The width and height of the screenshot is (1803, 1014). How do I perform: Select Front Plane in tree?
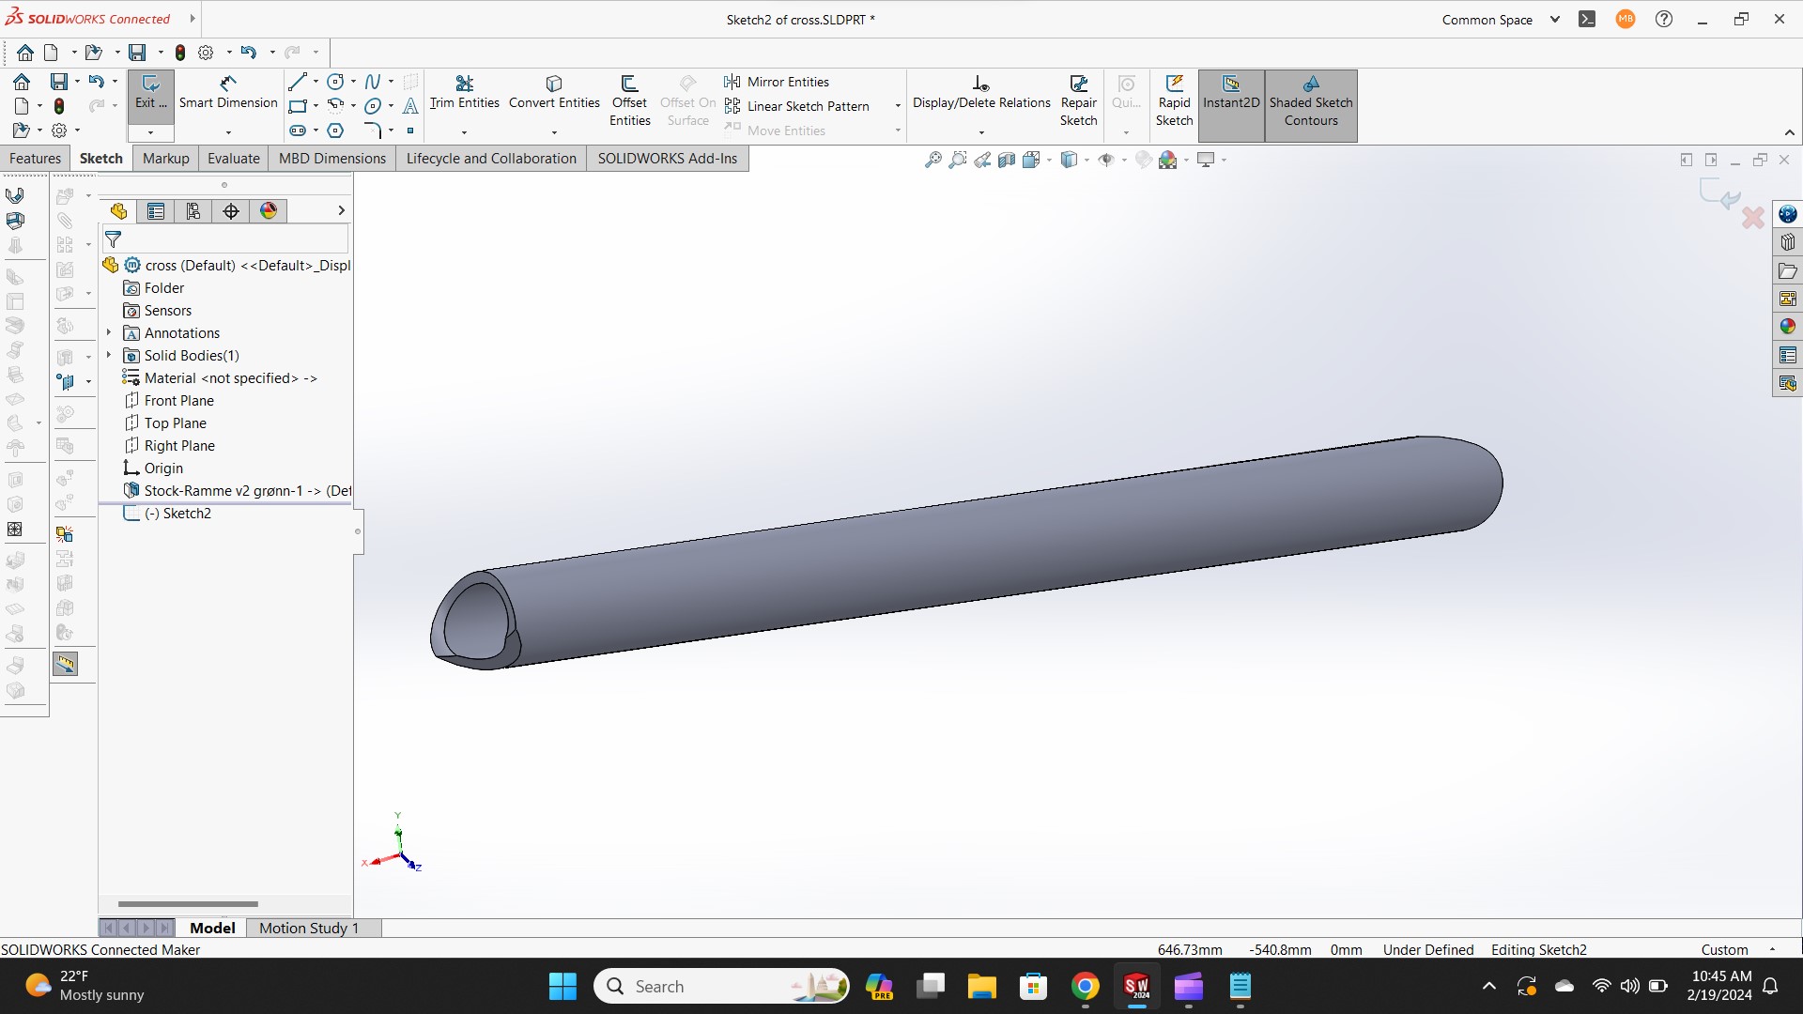[x=178, y=401]
